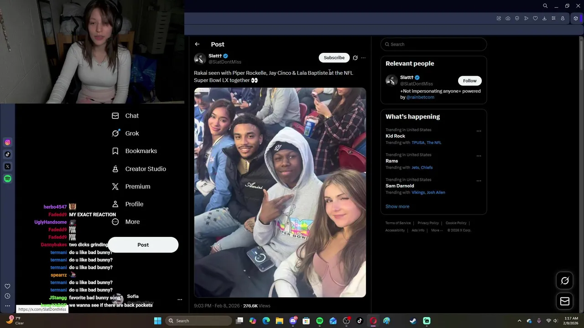Click Slatt's avatar on the post
Screen dimensions: 584x328
(200, 59)
